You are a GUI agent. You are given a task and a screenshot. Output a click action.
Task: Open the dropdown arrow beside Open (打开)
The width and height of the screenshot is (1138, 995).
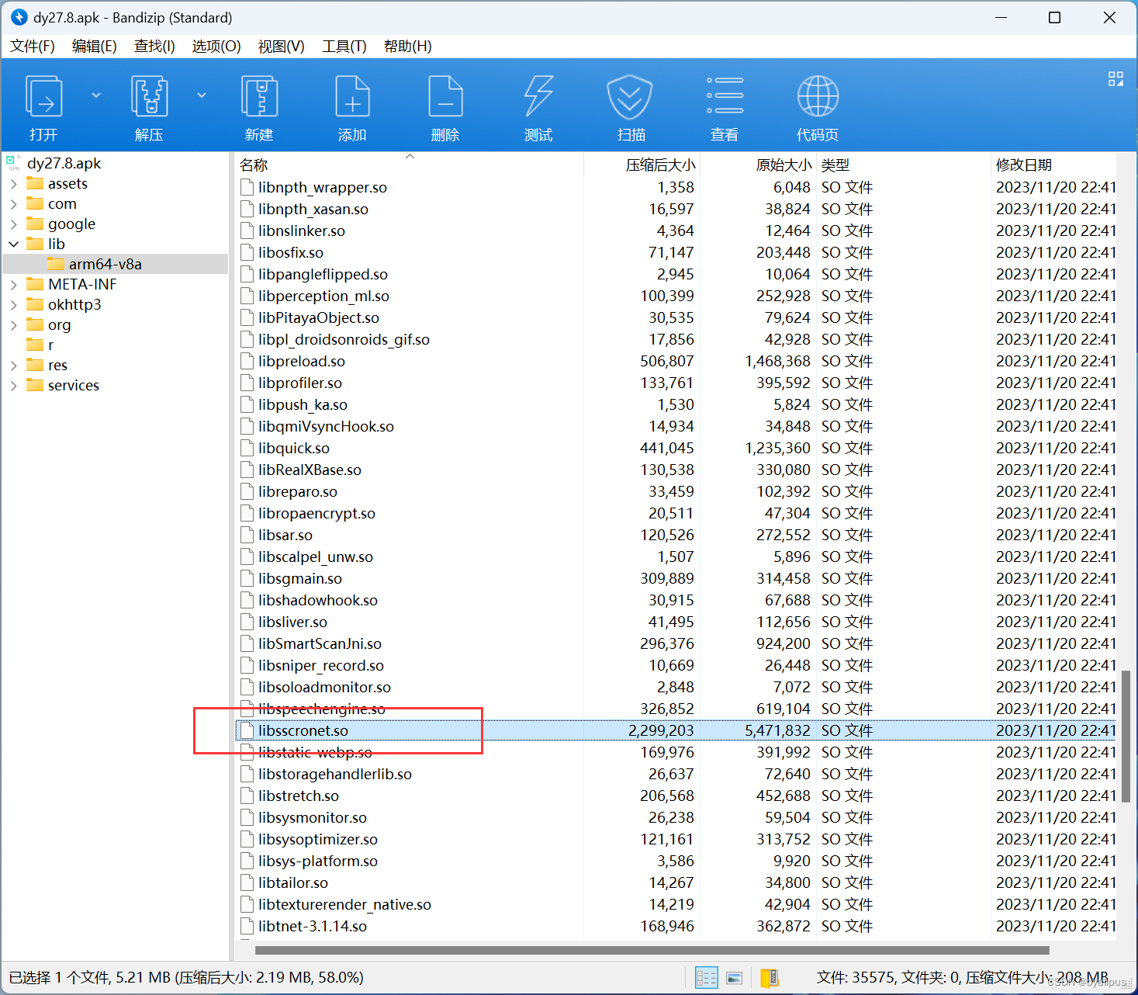96,95
